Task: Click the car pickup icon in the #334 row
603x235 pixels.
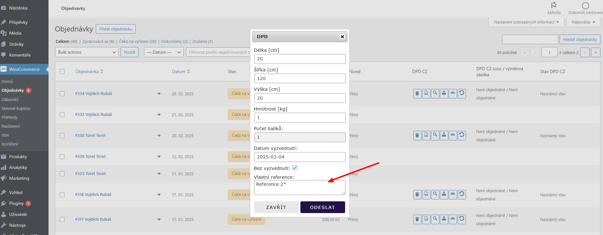Action: tap(453, 94)
